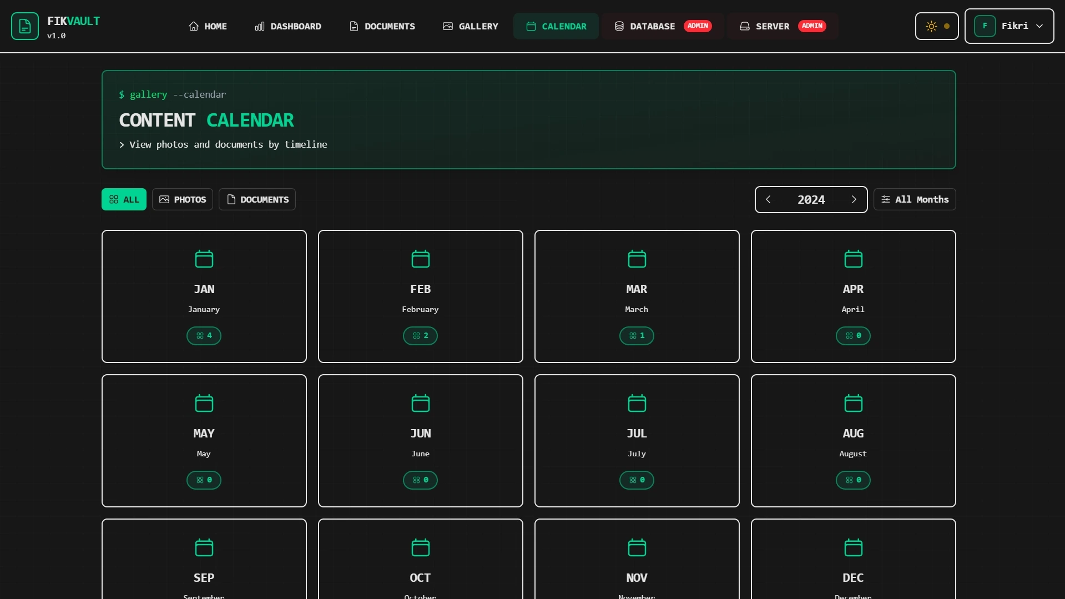1065x599 pixels.
Task: Open the JAN month card
Action: pos(204,296)
